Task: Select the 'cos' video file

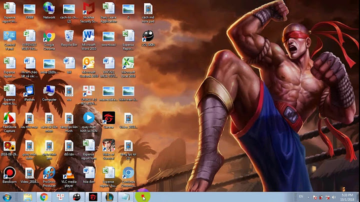Action: point(69,92)
